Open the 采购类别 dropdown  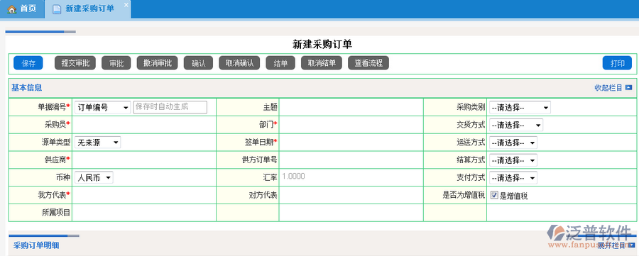pos(520,108)
